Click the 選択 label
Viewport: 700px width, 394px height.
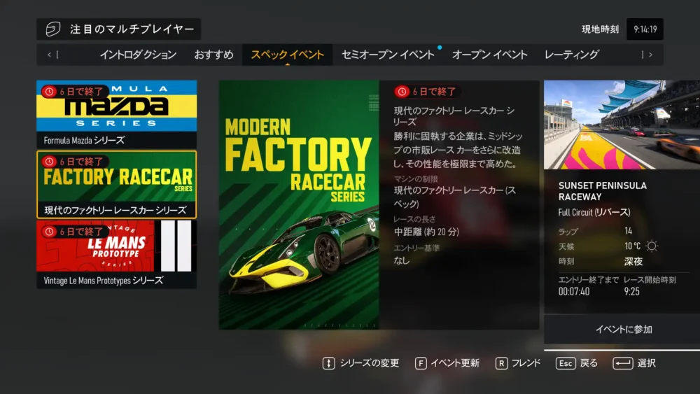pos(646,363)
